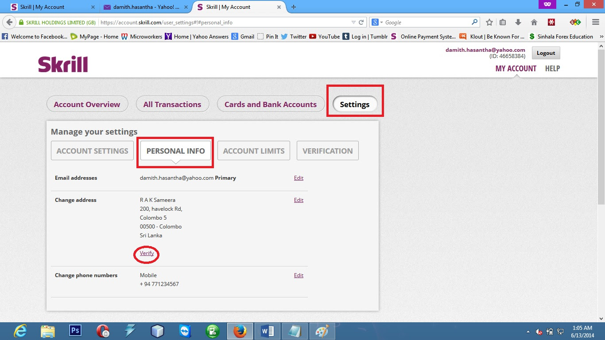Click the private browsing mask icon

[x=547, y=4]
